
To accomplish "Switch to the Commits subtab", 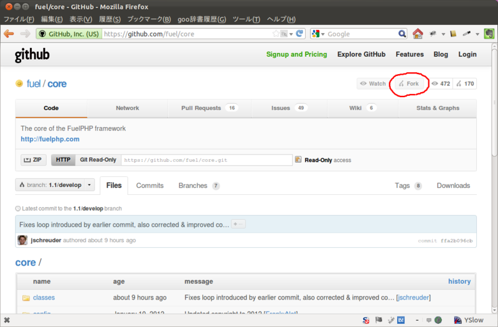I will tap(149, 186).
